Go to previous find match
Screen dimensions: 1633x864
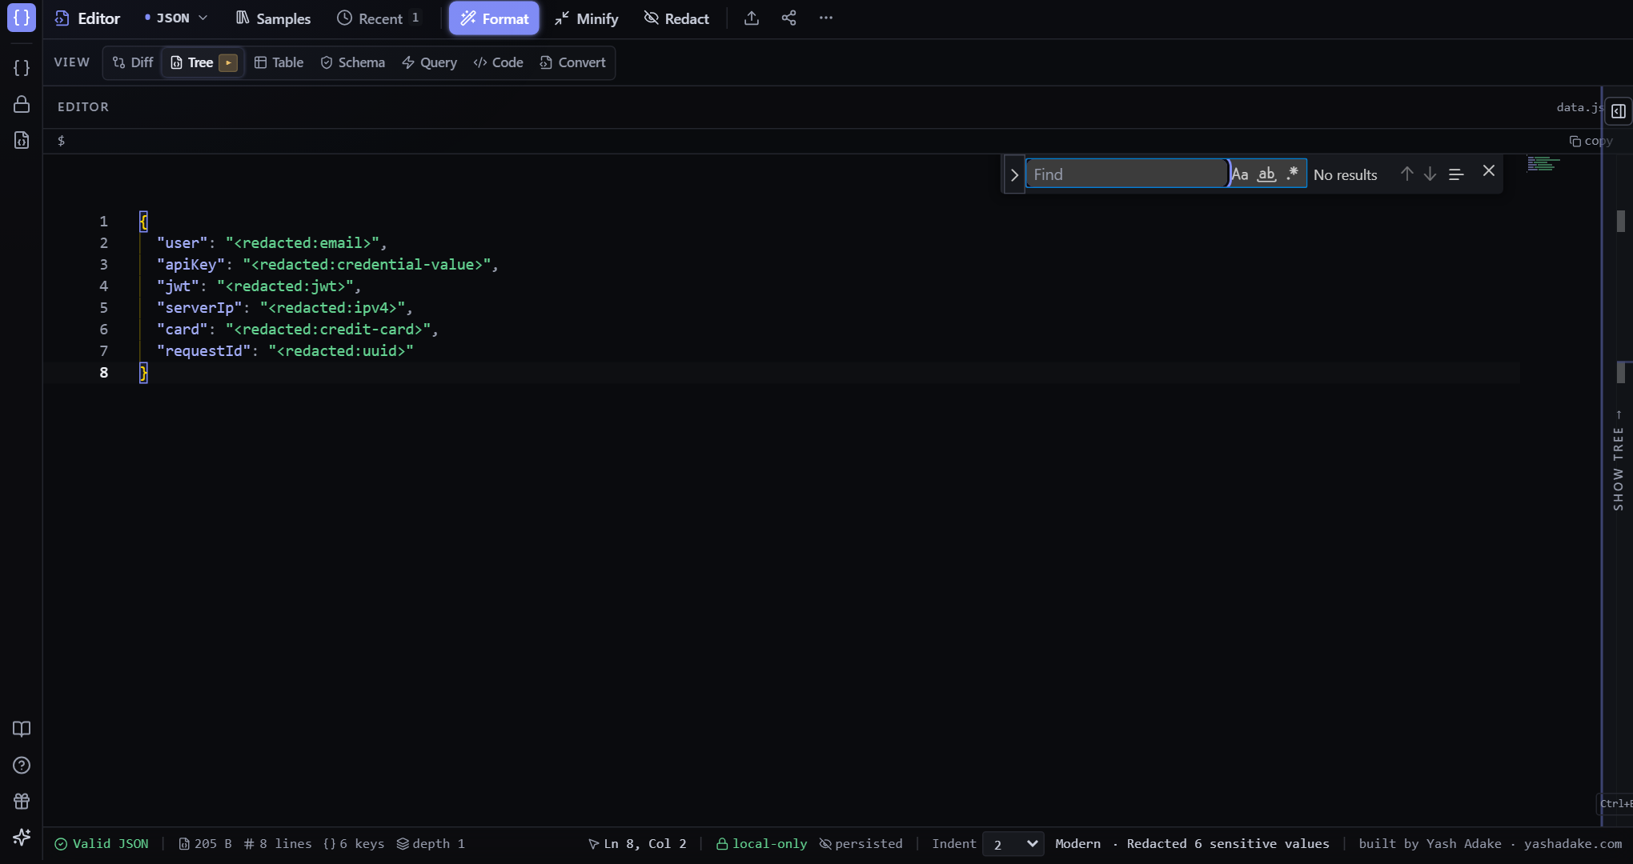[x=1406, y=174]
